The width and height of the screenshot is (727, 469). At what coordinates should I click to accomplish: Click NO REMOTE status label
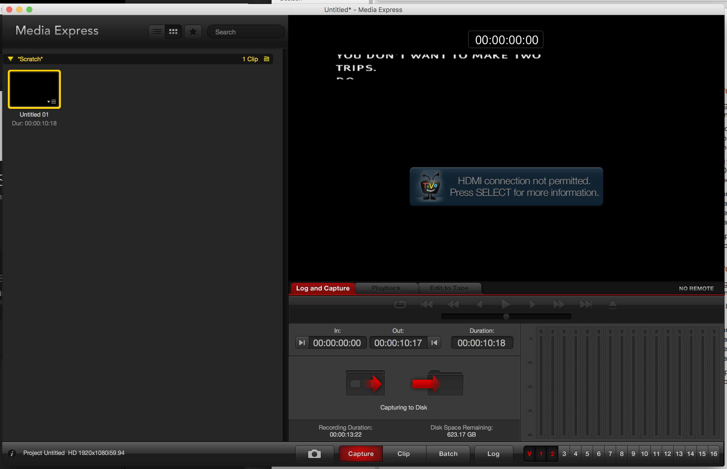tap(696, 288)
